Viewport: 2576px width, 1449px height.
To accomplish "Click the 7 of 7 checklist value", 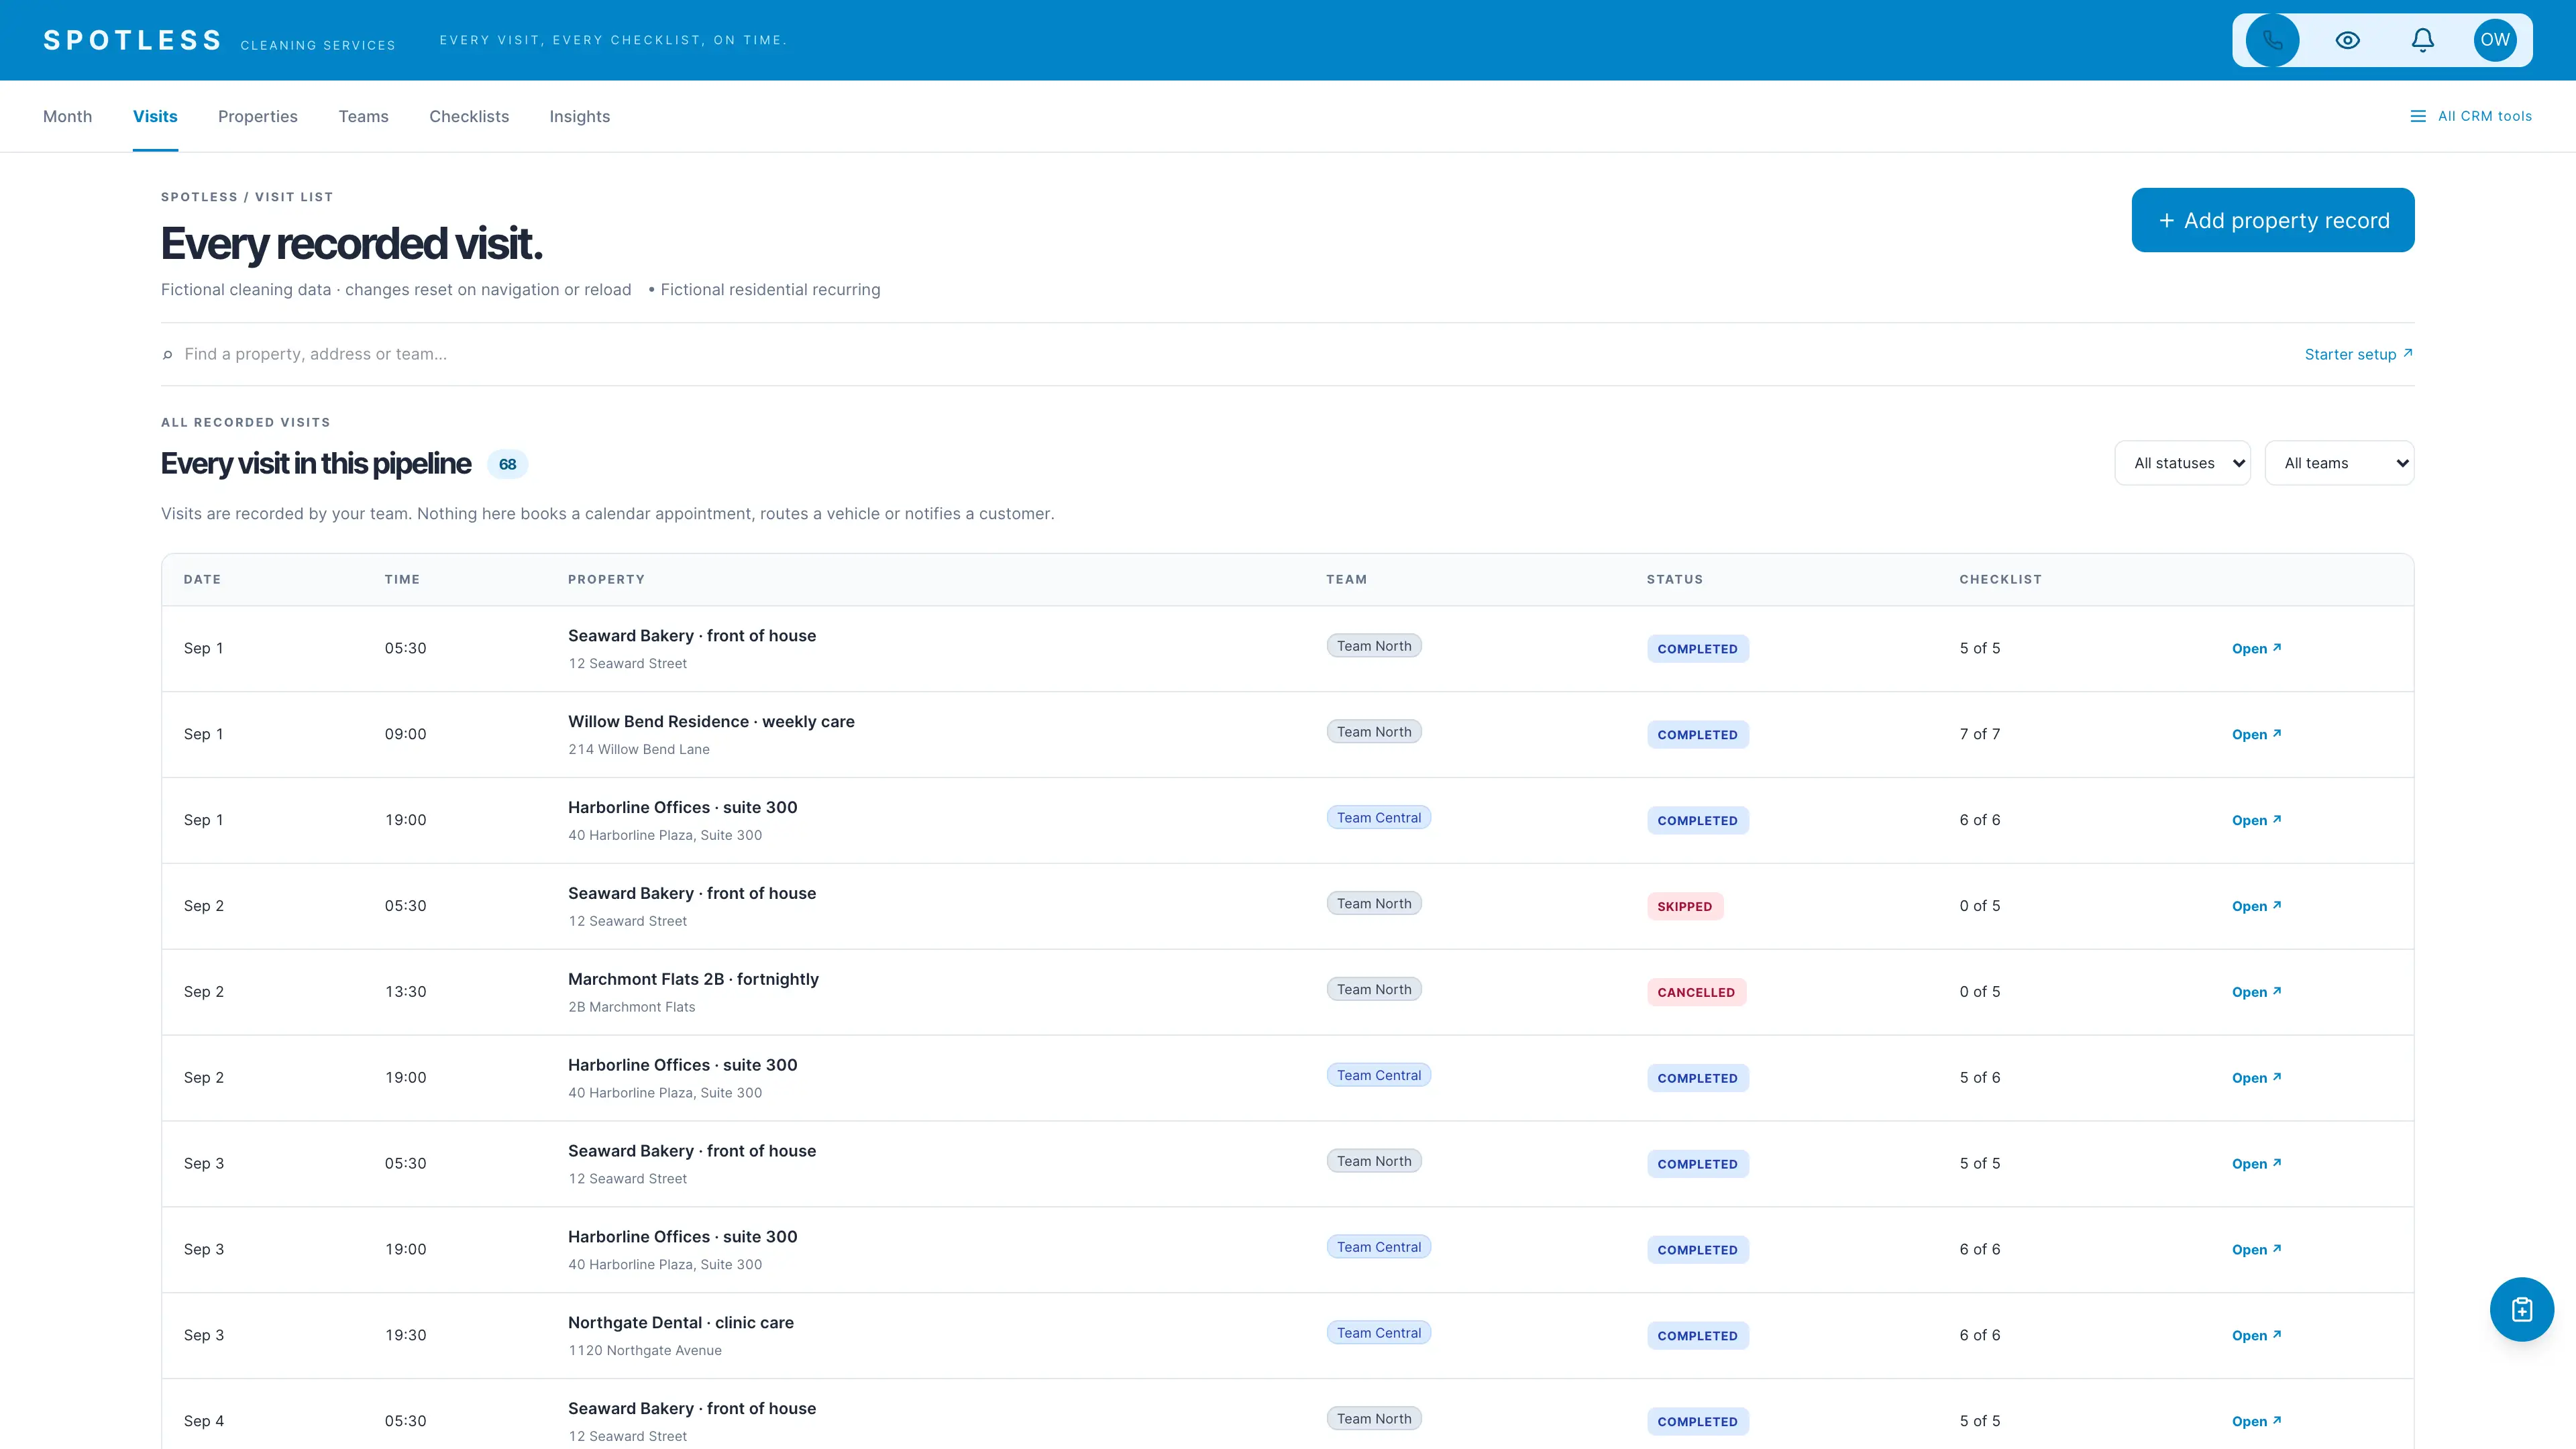I will click(x=1980, y=734).
